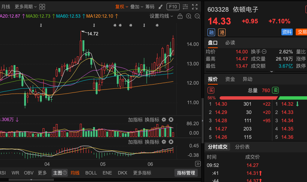Viewport: 307px width, 182px height.
Task: Select ask level 5 price 14.36
Action: (287, 137)
